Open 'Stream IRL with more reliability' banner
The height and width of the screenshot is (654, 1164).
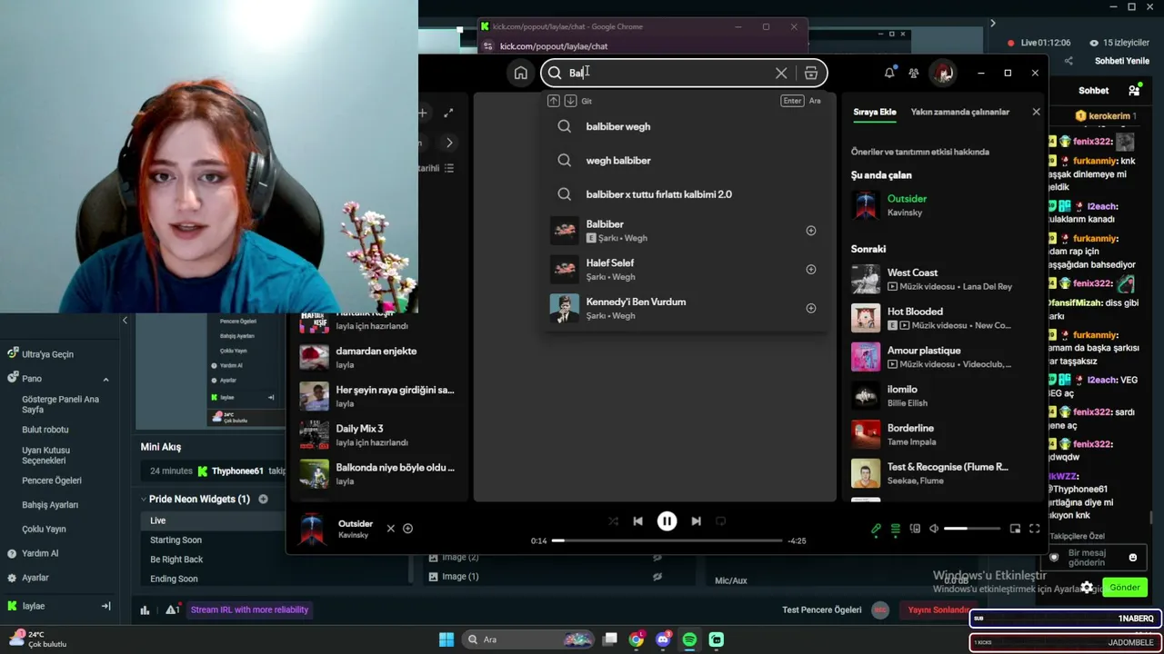249,609
